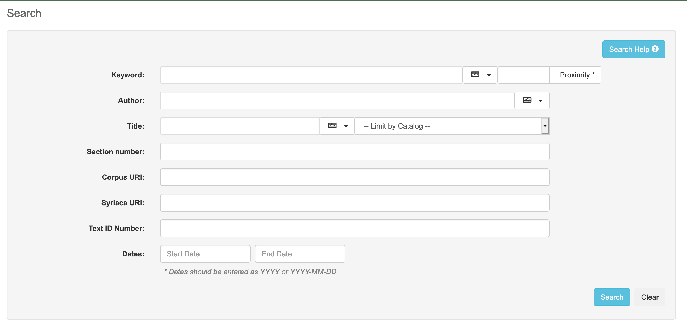
Task: Focus the Start Date field
Action: [x=205, y=254]
